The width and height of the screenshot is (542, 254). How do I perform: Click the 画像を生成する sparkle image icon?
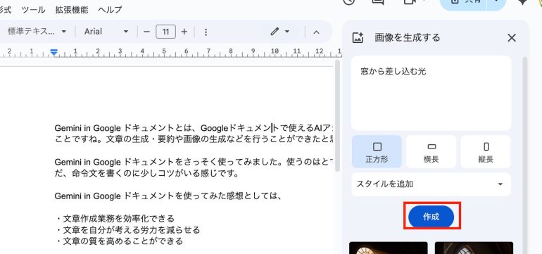coord(358,37)
